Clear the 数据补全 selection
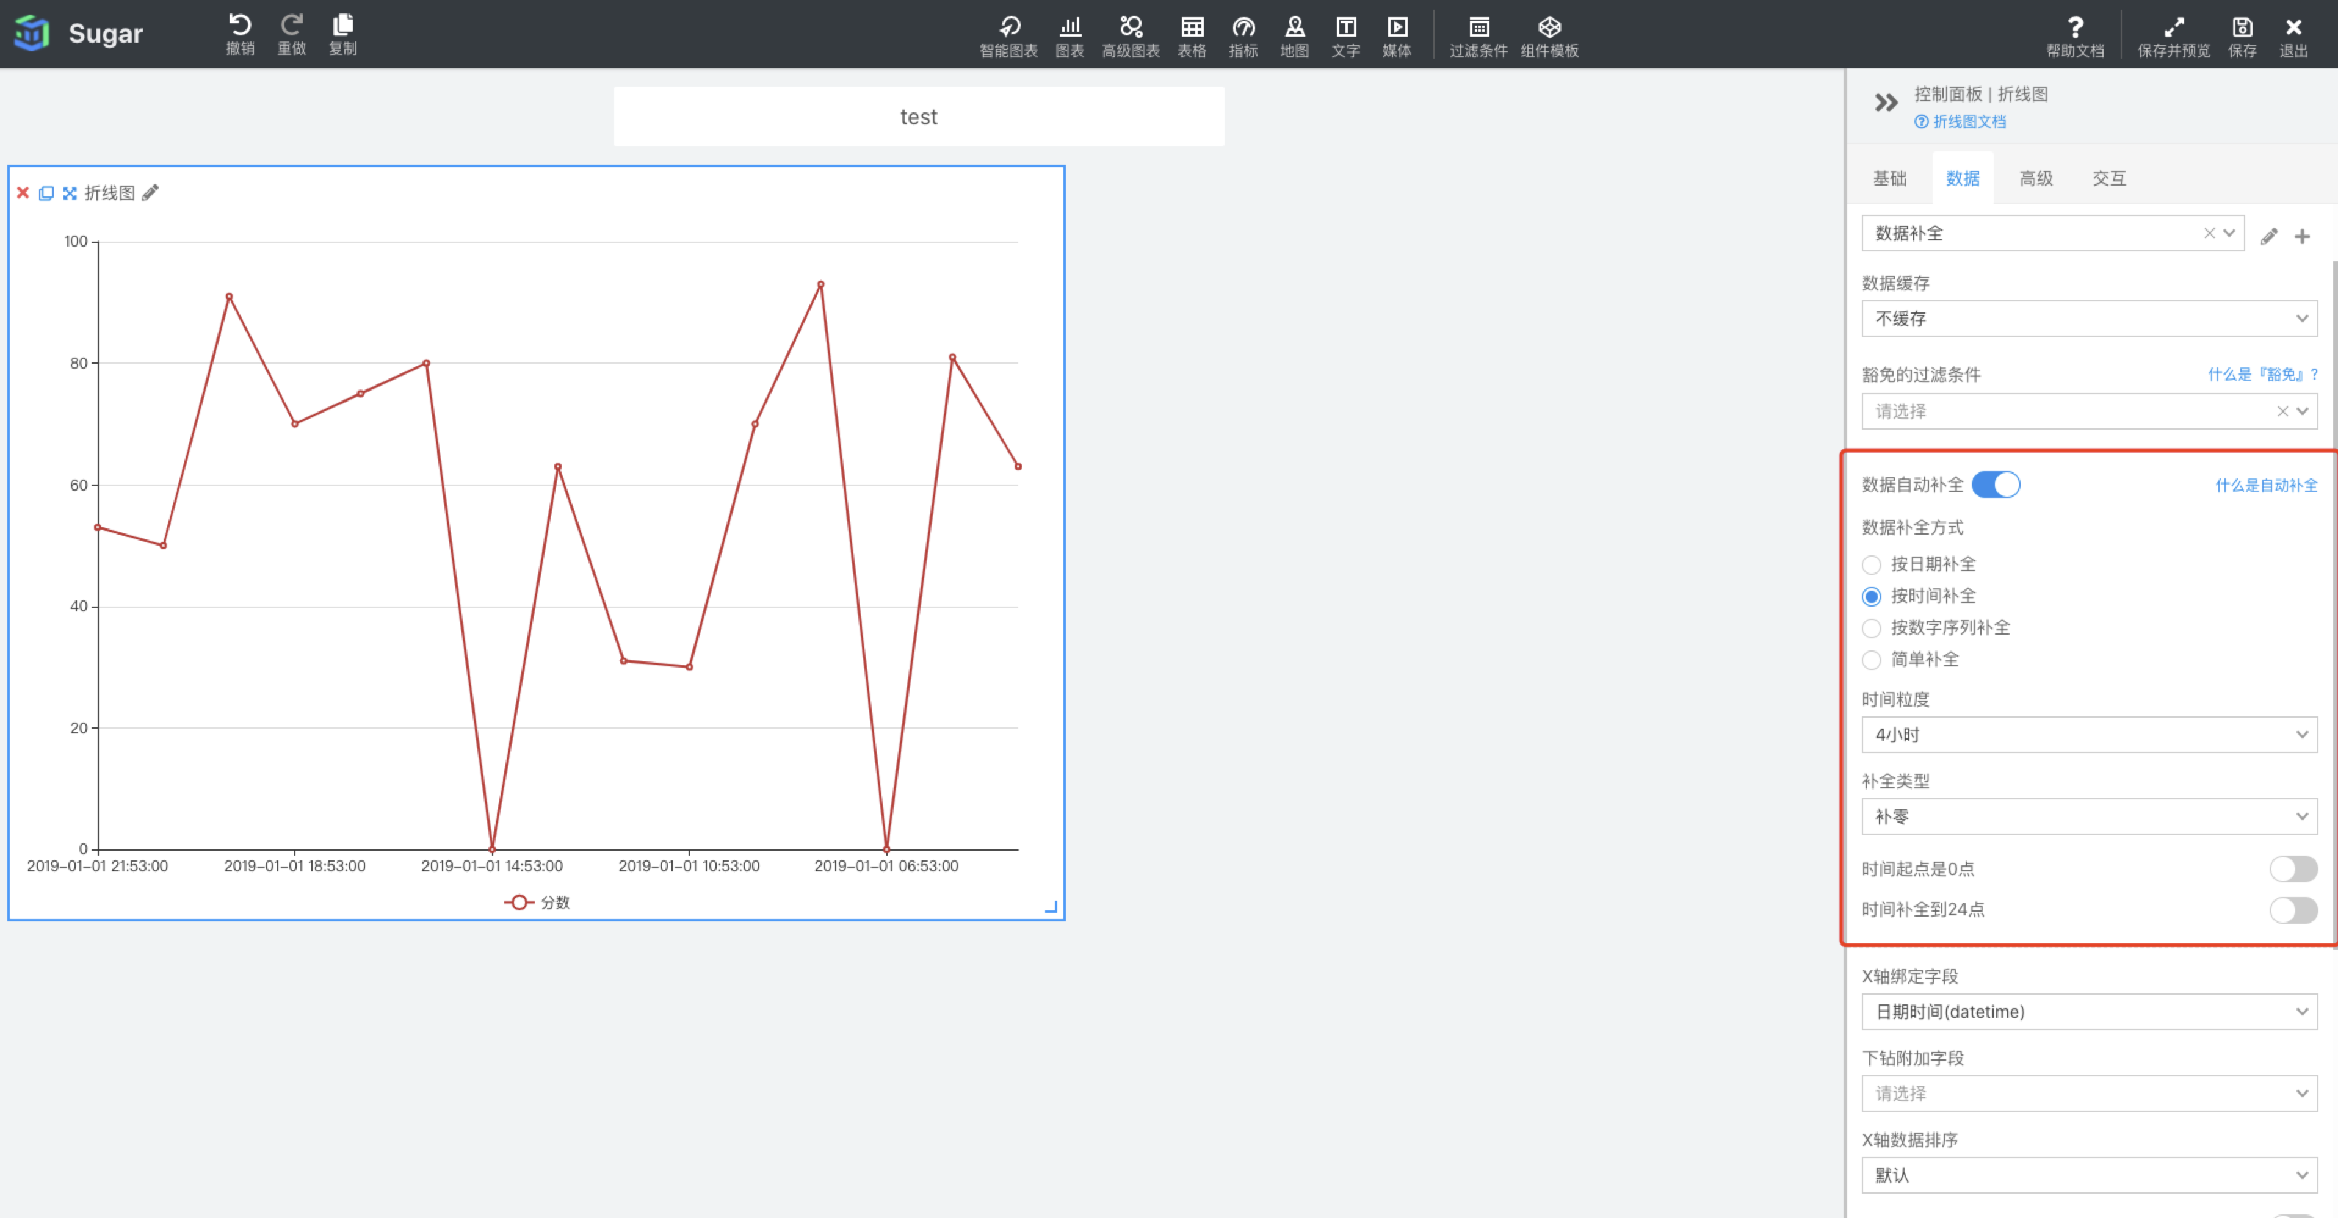The height and width of the screenshot is (1218, 2338). click(x=2209, y=233)
